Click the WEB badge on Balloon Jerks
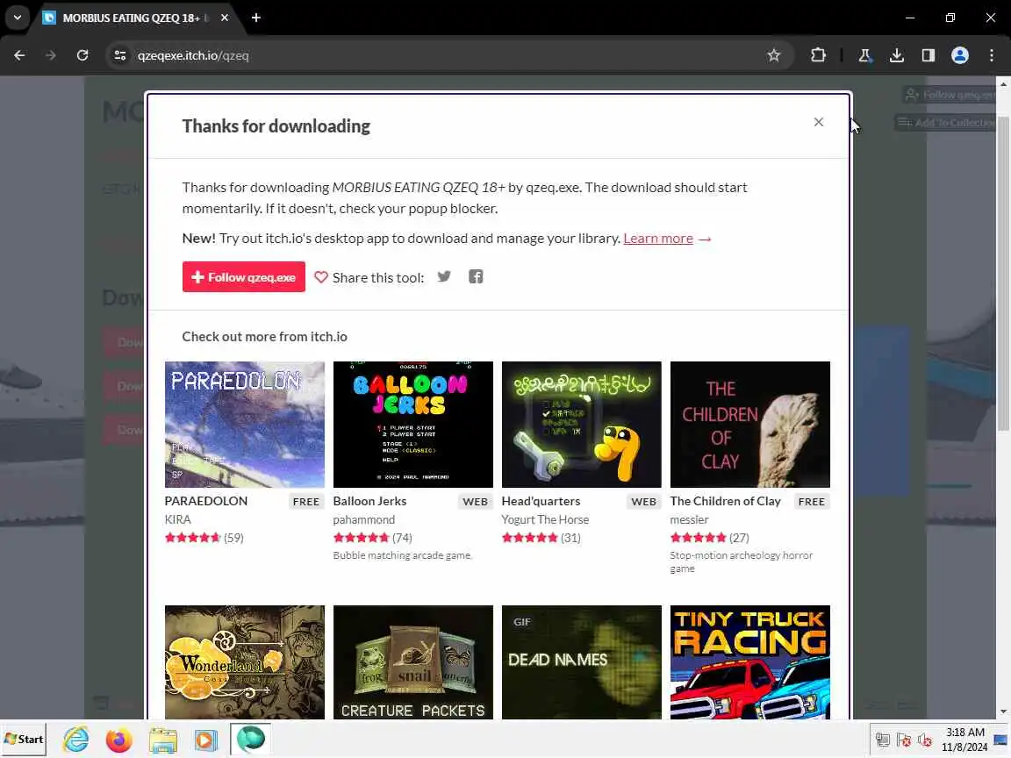 pos(475,502)
